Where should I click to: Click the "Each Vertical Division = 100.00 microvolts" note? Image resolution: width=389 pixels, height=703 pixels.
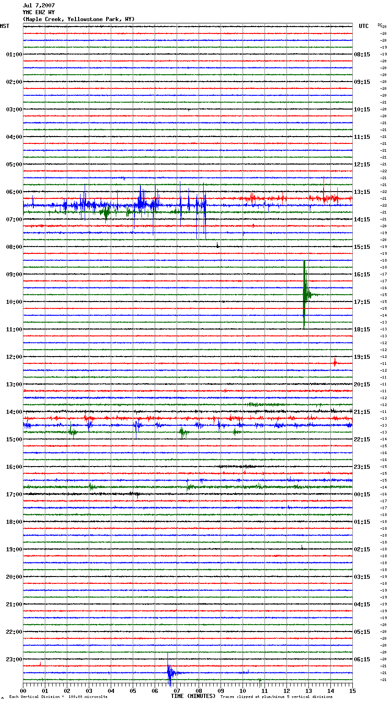[58, 697]
